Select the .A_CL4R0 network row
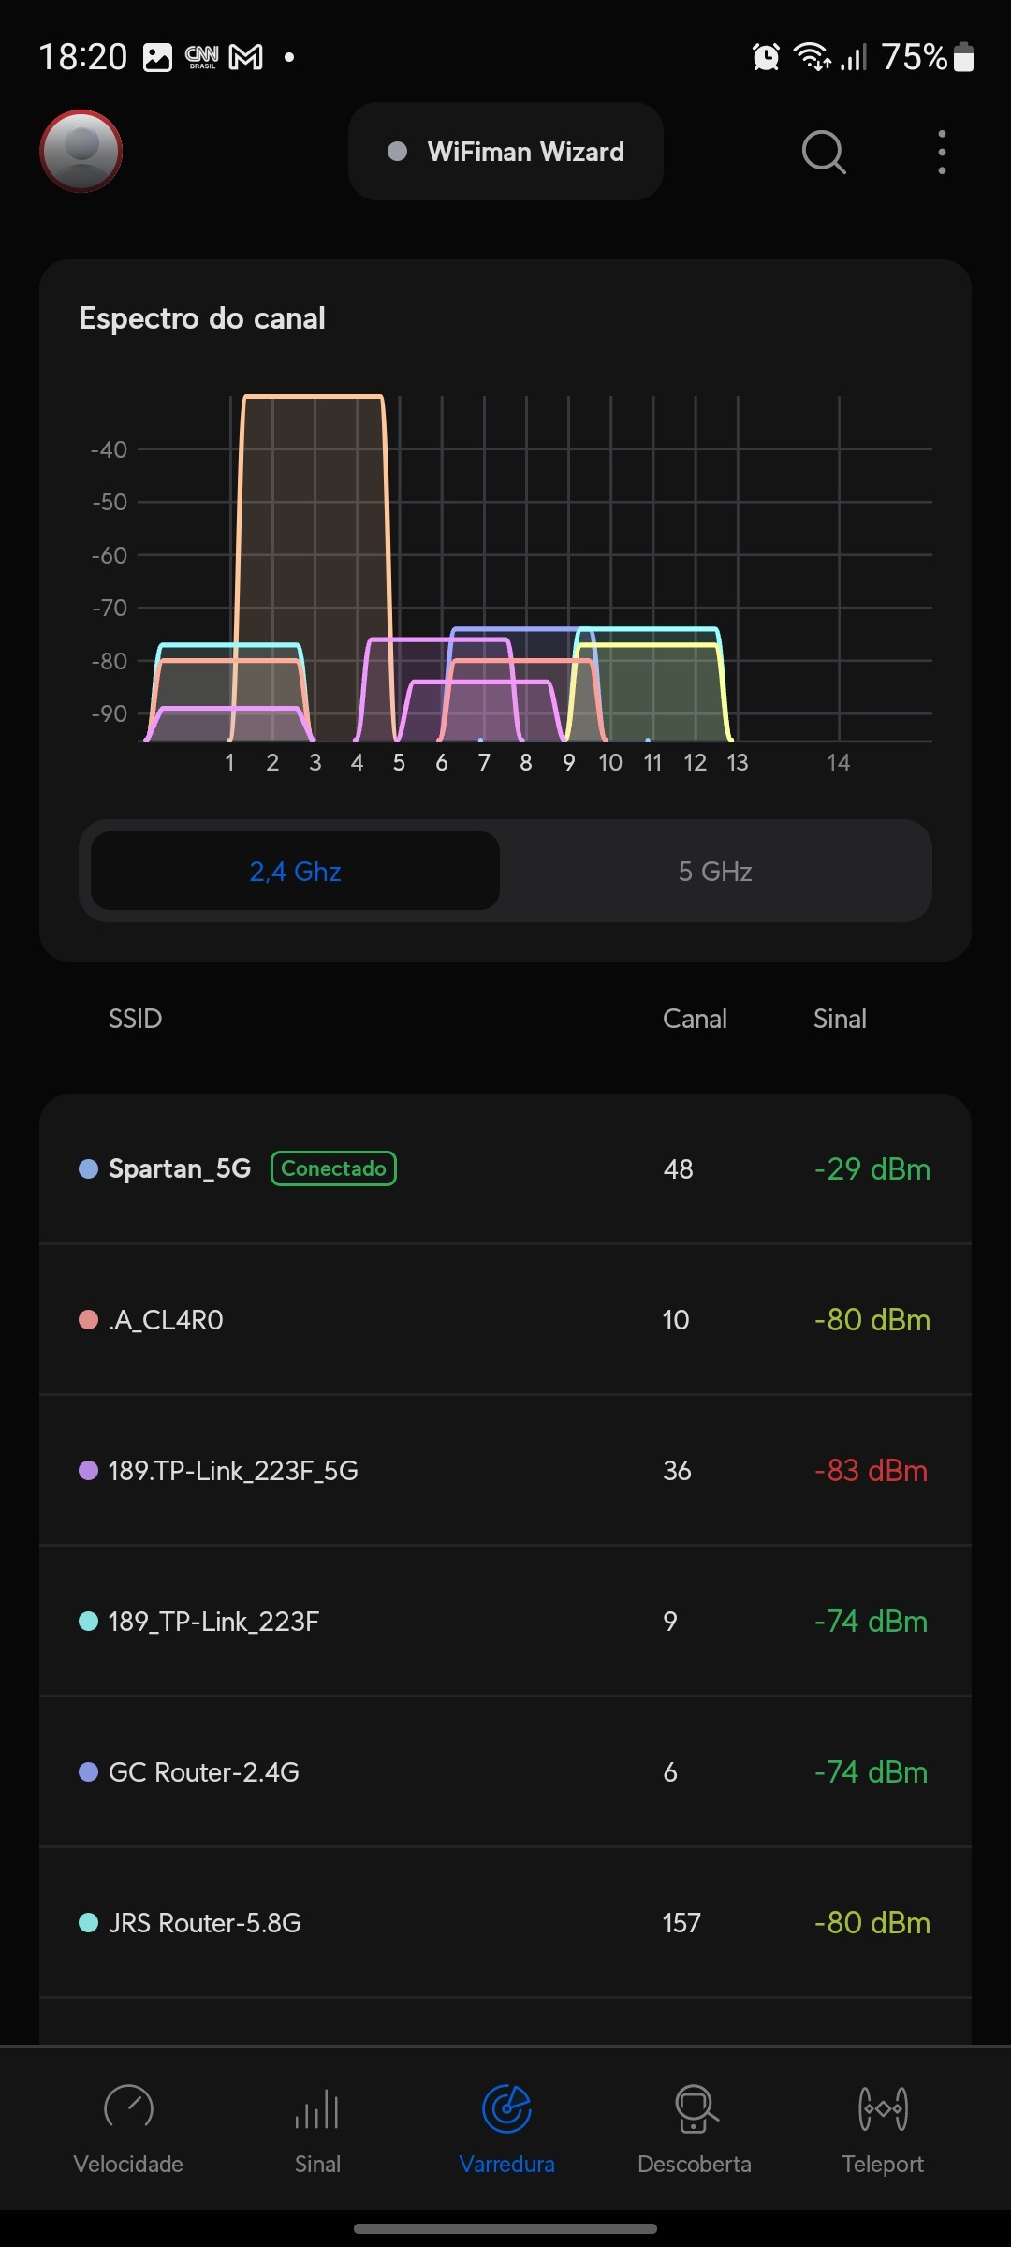Image resolution: width=1011 pixels, height=2247 pixels. [x=505, y=1320]
